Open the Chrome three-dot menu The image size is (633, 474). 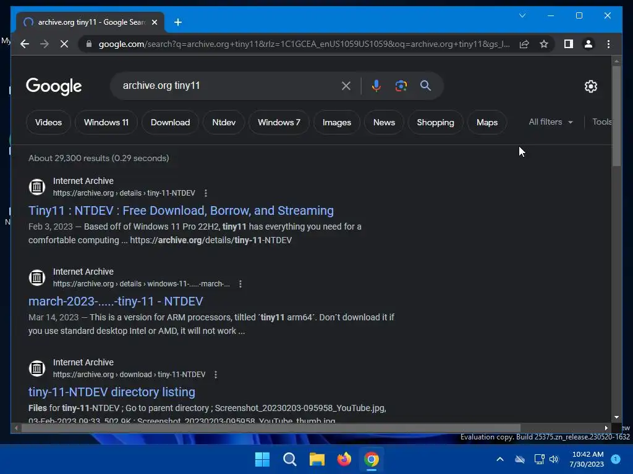click(608, 44)
